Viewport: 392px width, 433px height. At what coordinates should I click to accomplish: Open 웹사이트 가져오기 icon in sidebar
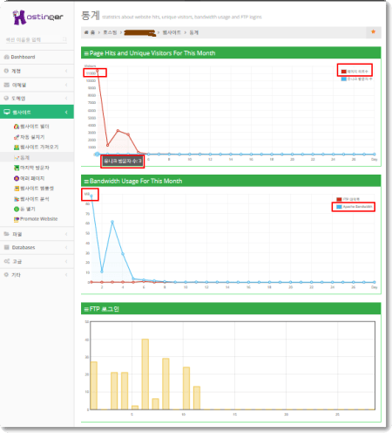click(x=17, y=148)
